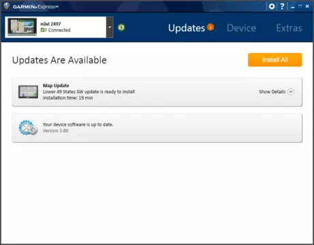This screenshot has width=314, height=245.
Task: Click "Your device software is up to date."
Action: coord(78,125)
